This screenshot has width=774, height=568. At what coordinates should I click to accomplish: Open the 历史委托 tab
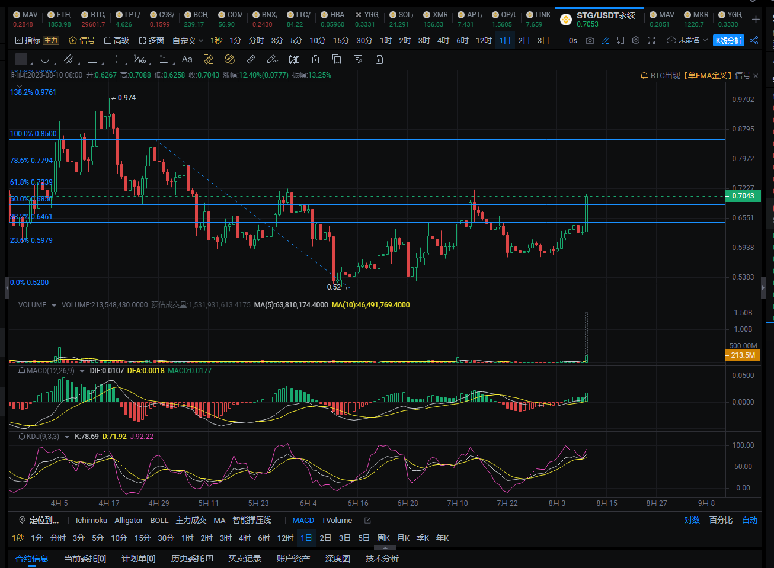tap(191, 559)
